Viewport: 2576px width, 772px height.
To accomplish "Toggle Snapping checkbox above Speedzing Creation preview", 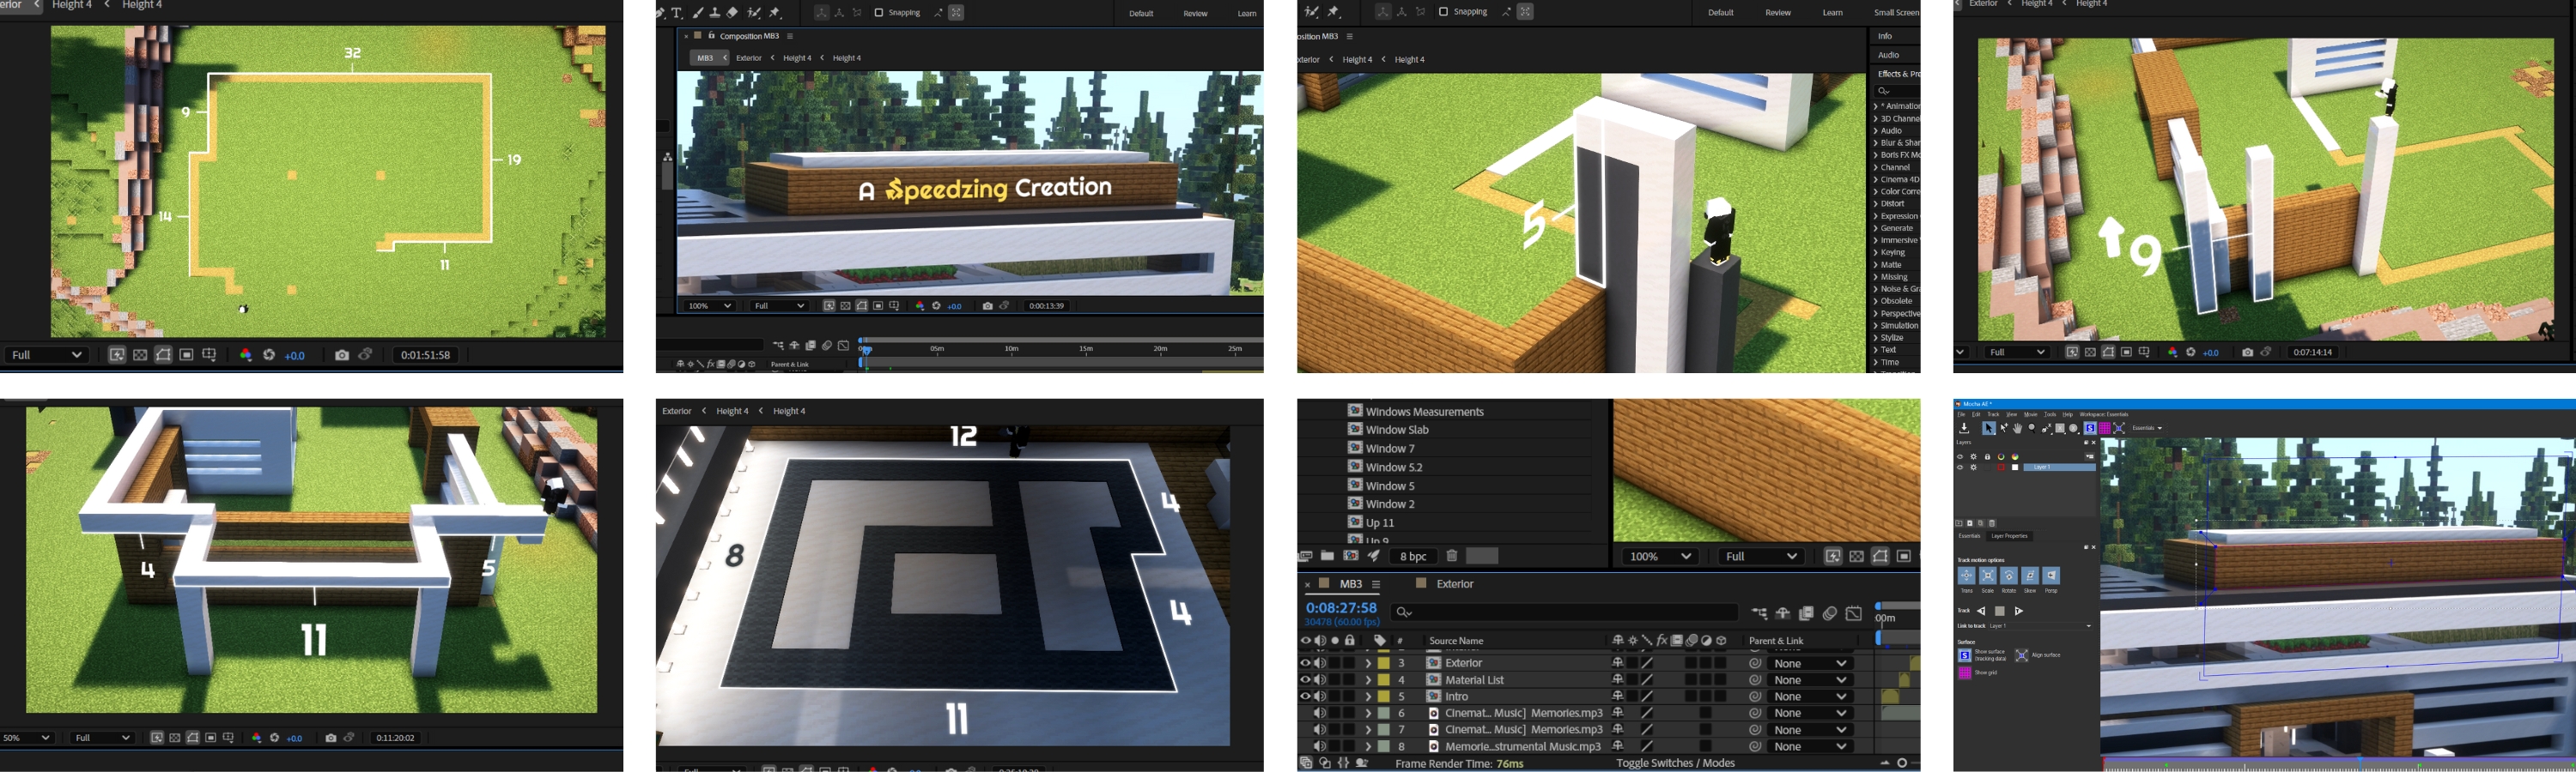I will point(879,12).
